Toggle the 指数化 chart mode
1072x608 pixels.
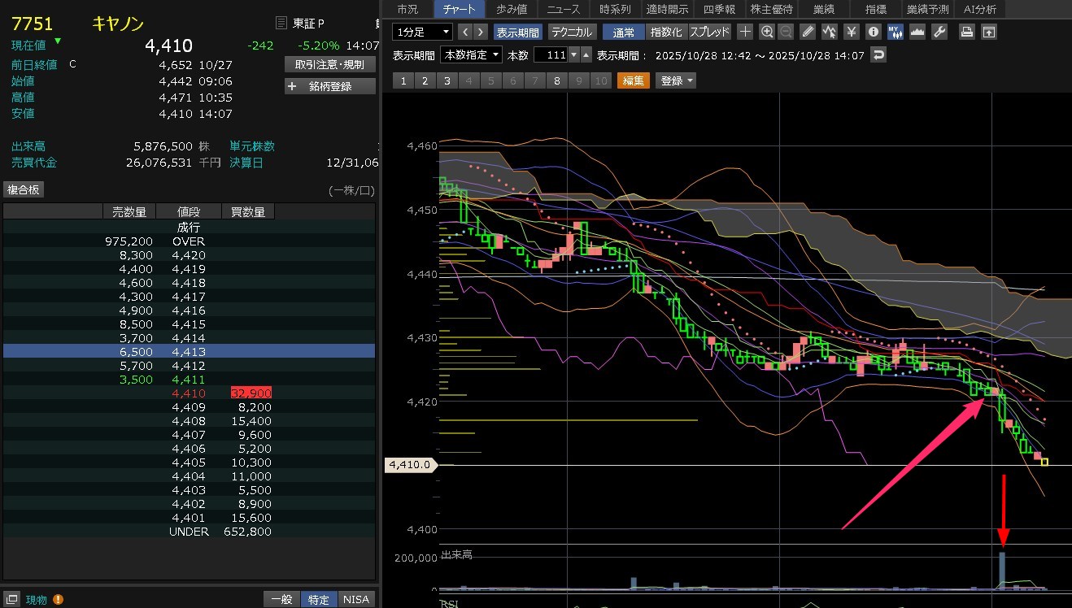(x=667, y=32)
